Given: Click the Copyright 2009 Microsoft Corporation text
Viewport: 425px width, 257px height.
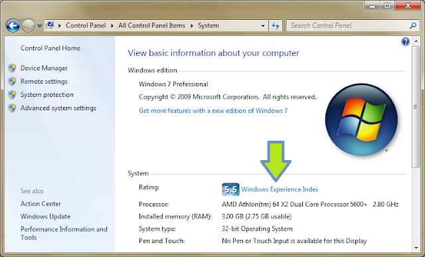Looking at the screenshot, I should (x=228, y=97).
